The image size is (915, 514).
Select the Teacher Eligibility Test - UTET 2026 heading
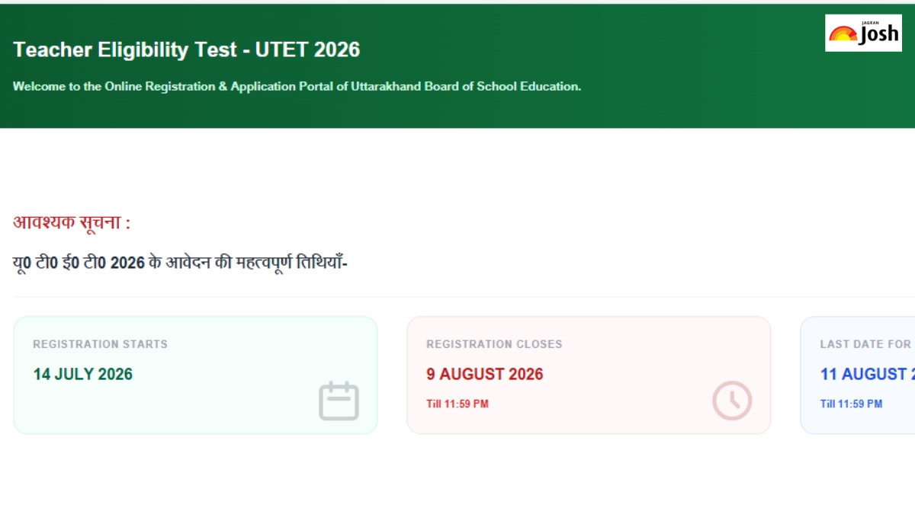[186, 50]
